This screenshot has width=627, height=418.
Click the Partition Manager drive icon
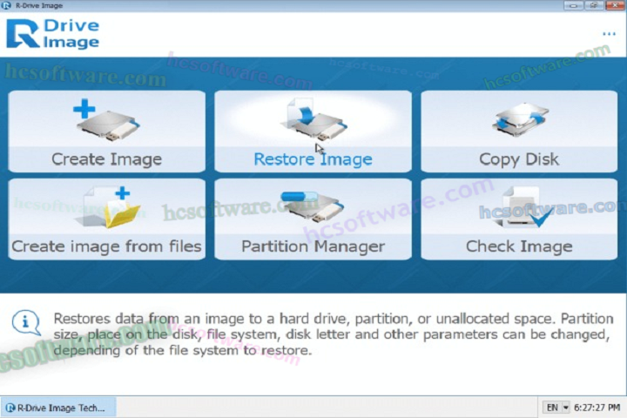[x=313, y=206]
